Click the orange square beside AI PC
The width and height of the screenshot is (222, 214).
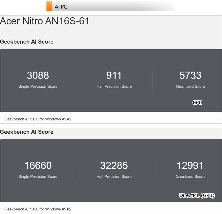click(49, 6)
